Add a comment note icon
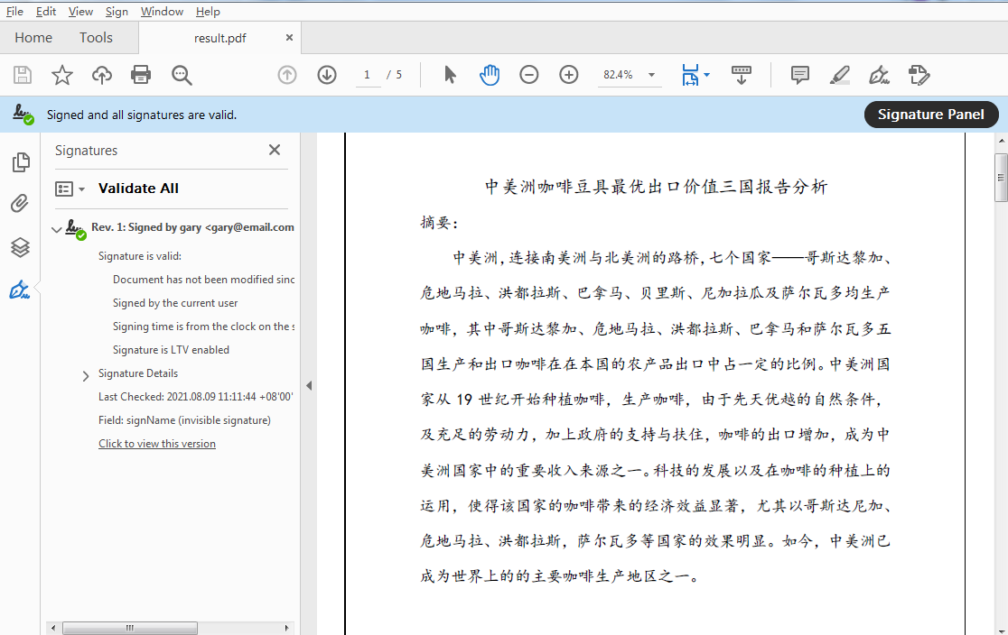The width and height of the screenshot is (1008, 635). point(799,75)
